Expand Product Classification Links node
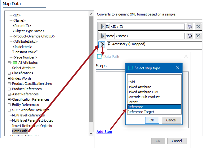The image size is (203, 148). (9, 84)
